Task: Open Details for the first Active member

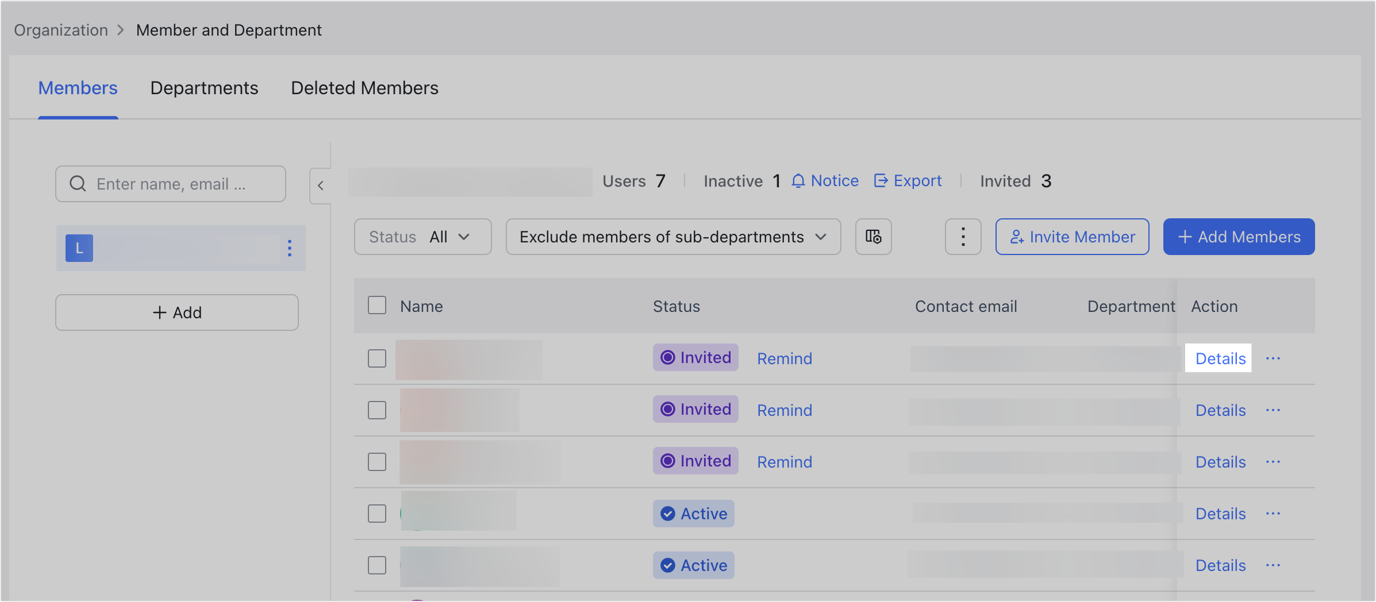Action: (x=1220, y=514)
